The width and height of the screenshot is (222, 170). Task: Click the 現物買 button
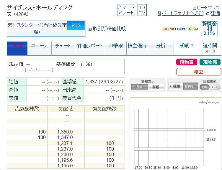(187, 62)
